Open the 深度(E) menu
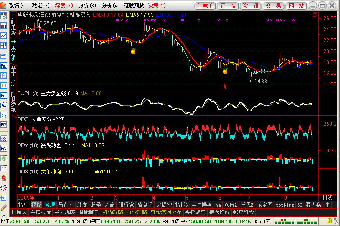Screen dimensions: 340x226 coord(64,6)
